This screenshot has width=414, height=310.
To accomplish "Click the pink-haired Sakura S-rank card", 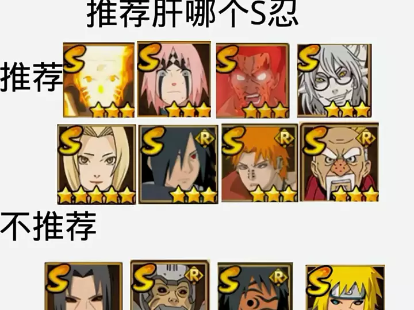I will click(x=174, y=79).
